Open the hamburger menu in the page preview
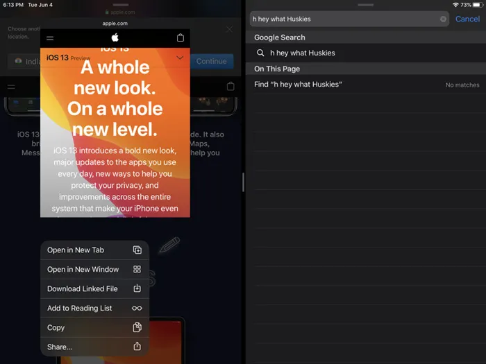The image size is (486, 364). pos(50,38)
